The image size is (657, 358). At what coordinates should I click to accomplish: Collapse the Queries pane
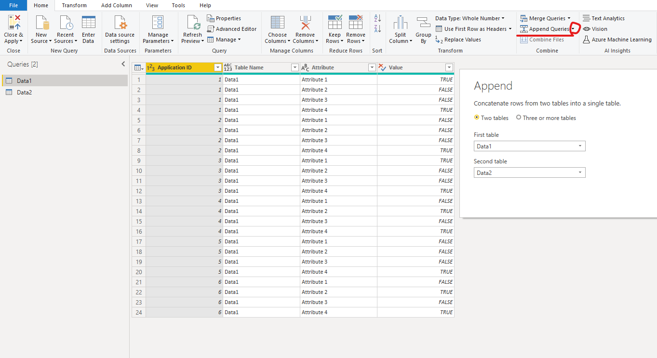[123, 64]
